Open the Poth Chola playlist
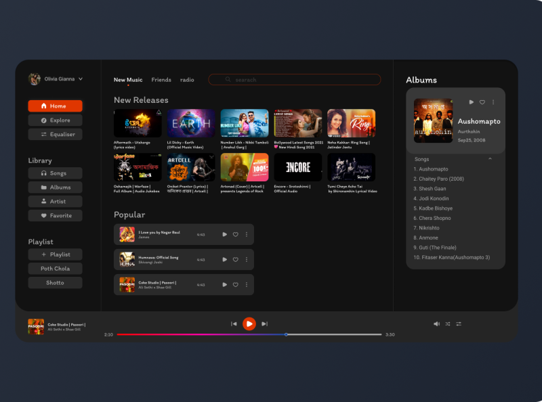542x402 pixels. 54,268
